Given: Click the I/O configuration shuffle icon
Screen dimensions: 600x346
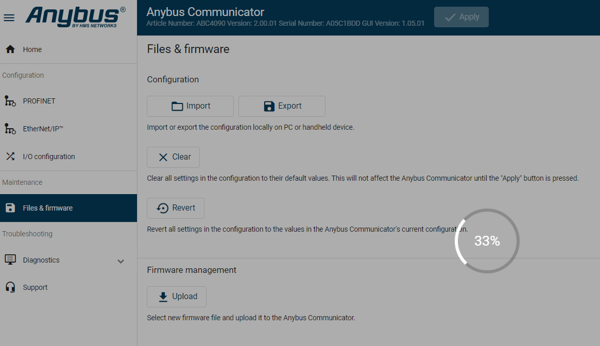Looking at the screenshot, I should (10, 156).
